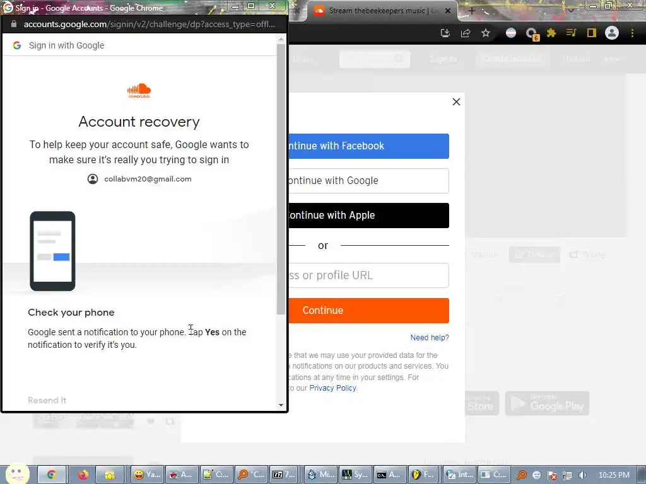Switch to the Ya... smiley taskbar window
Image resolution: width=646 pixels, height=484 pixels.
click(x=148, y=475)
